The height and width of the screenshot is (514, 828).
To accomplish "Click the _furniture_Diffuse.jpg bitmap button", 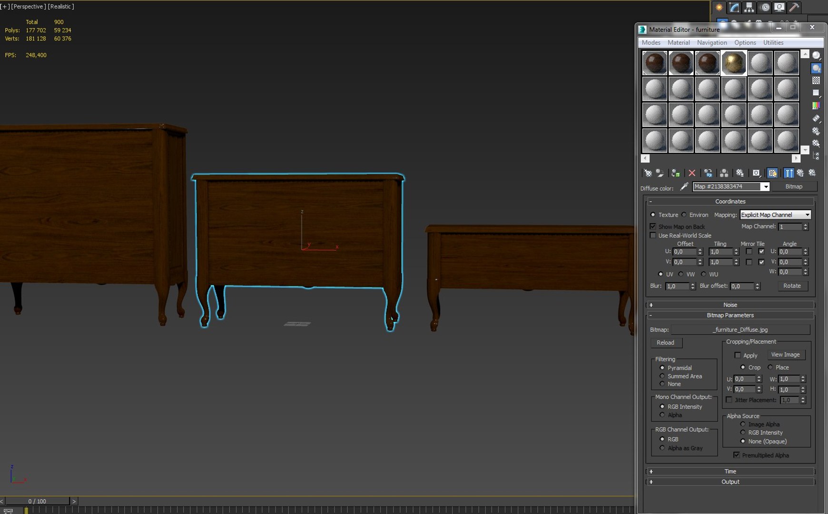I will pyautogui.click(x=740, y=329).
